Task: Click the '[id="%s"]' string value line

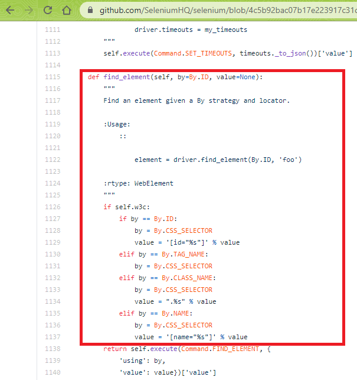Action: (187, 242)
